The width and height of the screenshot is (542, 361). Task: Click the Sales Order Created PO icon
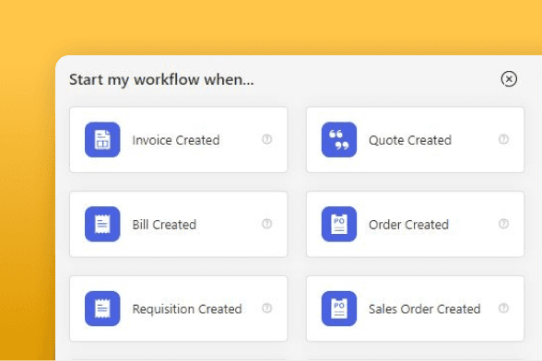(339, 309)
